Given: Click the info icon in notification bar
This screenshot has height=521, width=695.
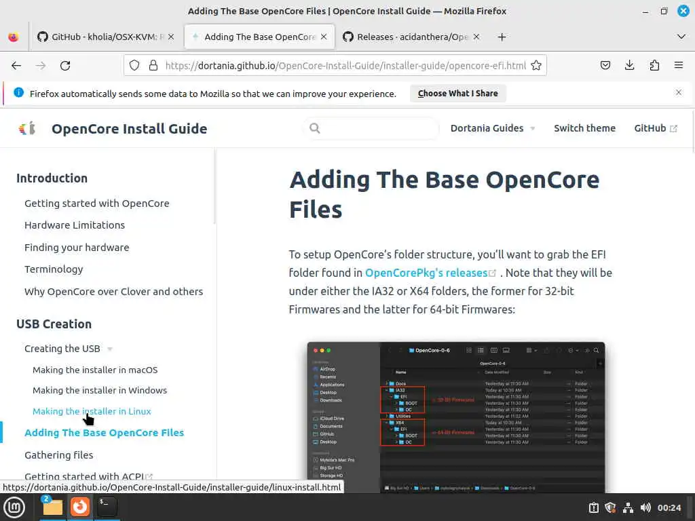Looking at the screenshot, I should point(18,92).
